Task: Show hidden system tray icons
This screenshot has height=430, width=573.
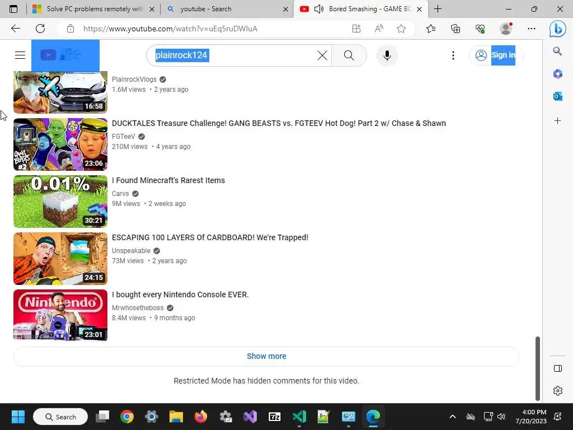Action: [452, 417]
